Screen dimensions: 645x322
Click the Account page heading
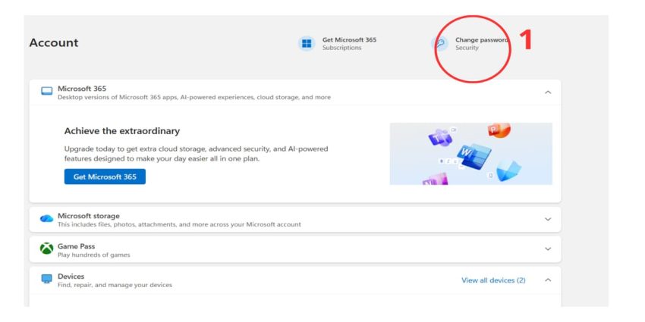53,42
